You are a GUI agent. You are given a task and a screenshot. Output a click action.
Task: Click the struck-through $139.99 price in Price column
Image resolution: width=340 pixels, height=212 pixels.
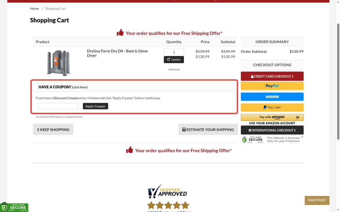202,52
